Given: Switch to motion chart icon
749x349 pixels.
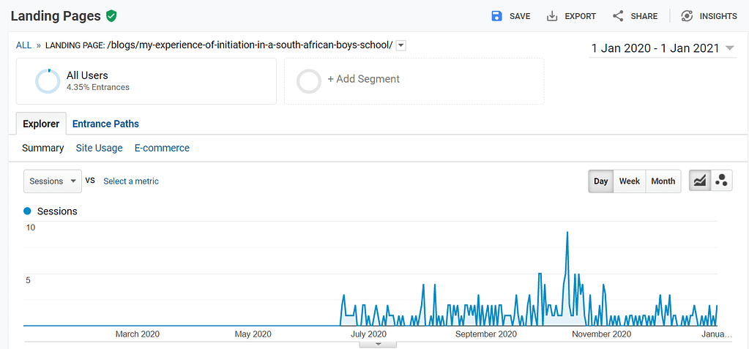Looking at the screenshot, I should tap(721, 181).
